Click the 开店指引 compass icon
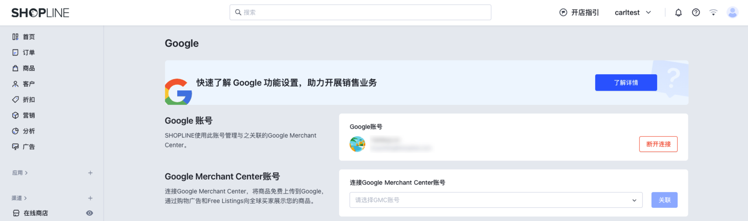This screenshot has height=221, width=748. coord(563,13)
